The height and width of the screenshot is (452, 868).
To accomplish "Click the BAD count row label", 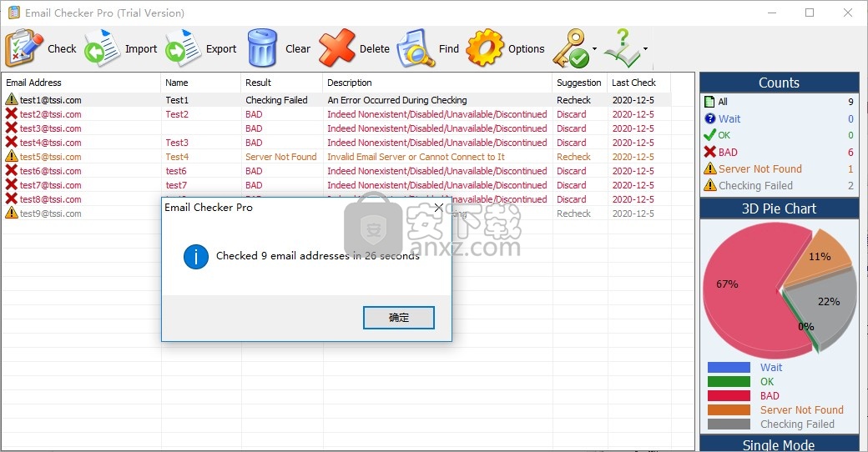I will click(x=728, y=152).
